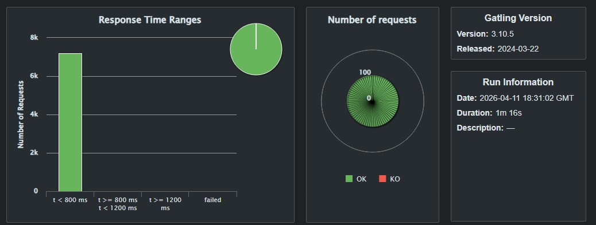Viewport: 596px width, 225px height.
Task: Click the 2k y-axis tick label
Action: tap(34, 153)
